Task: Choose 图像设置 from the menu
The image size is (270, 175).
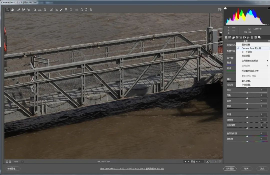Action: (x=245, y=44)
